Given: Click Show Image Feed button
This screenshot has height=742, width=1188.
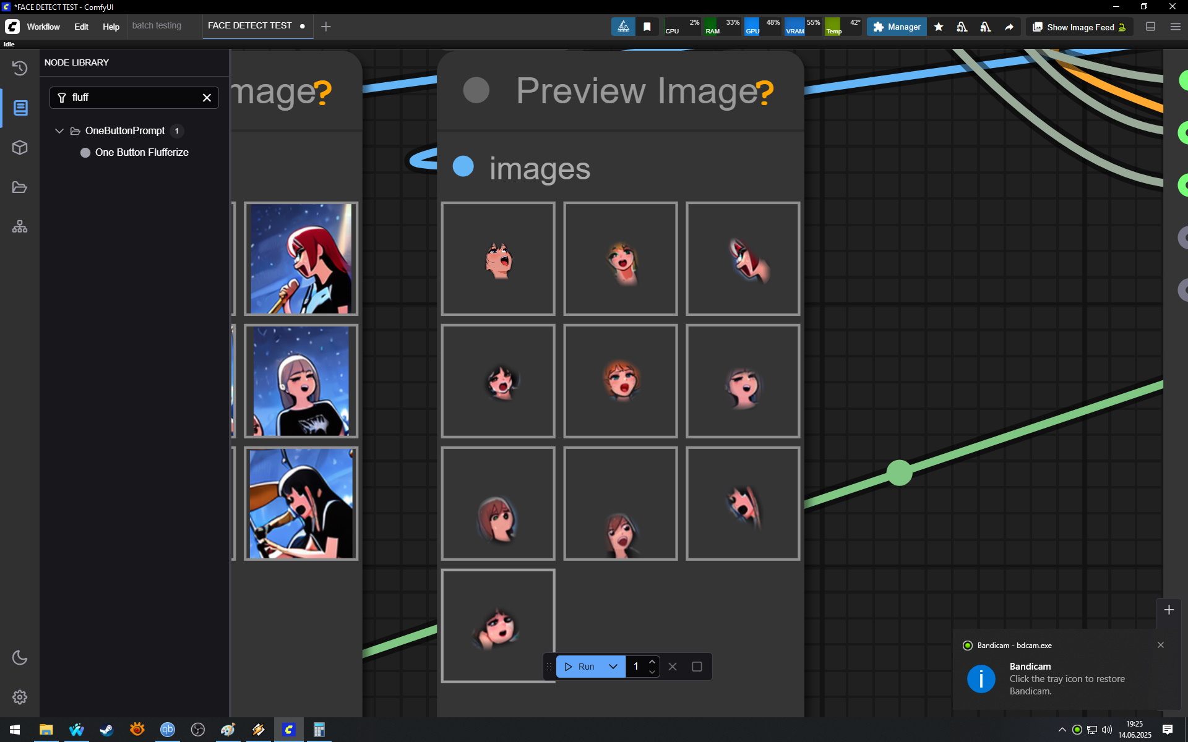Looking at the screenshot, I should coord(1080,27).
